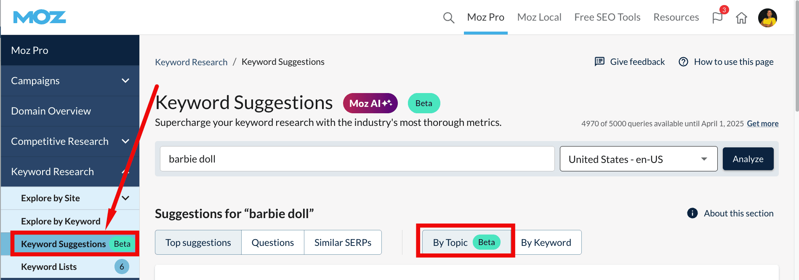Switch to the Questions tab
Screen dimensions: 799x280
(272, 242)
